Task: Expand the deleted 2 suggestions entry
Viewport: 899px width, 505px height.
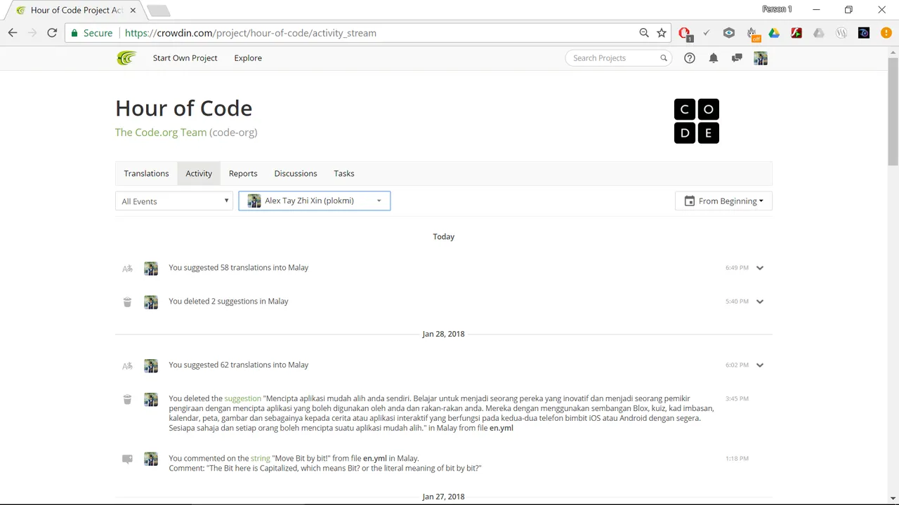Action: [x=760, y=302]
